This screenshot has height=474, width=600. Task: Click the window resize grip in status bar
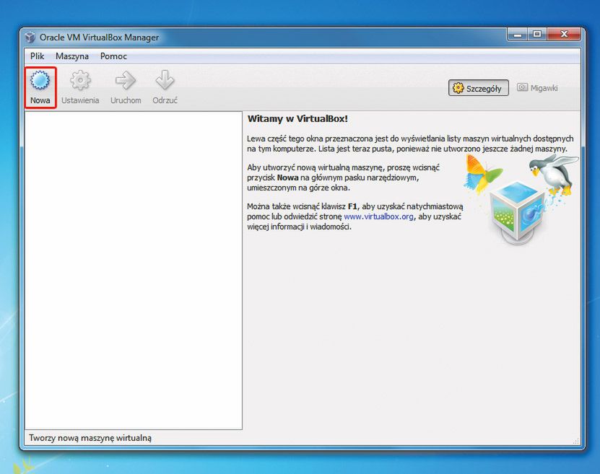[576, 441]
